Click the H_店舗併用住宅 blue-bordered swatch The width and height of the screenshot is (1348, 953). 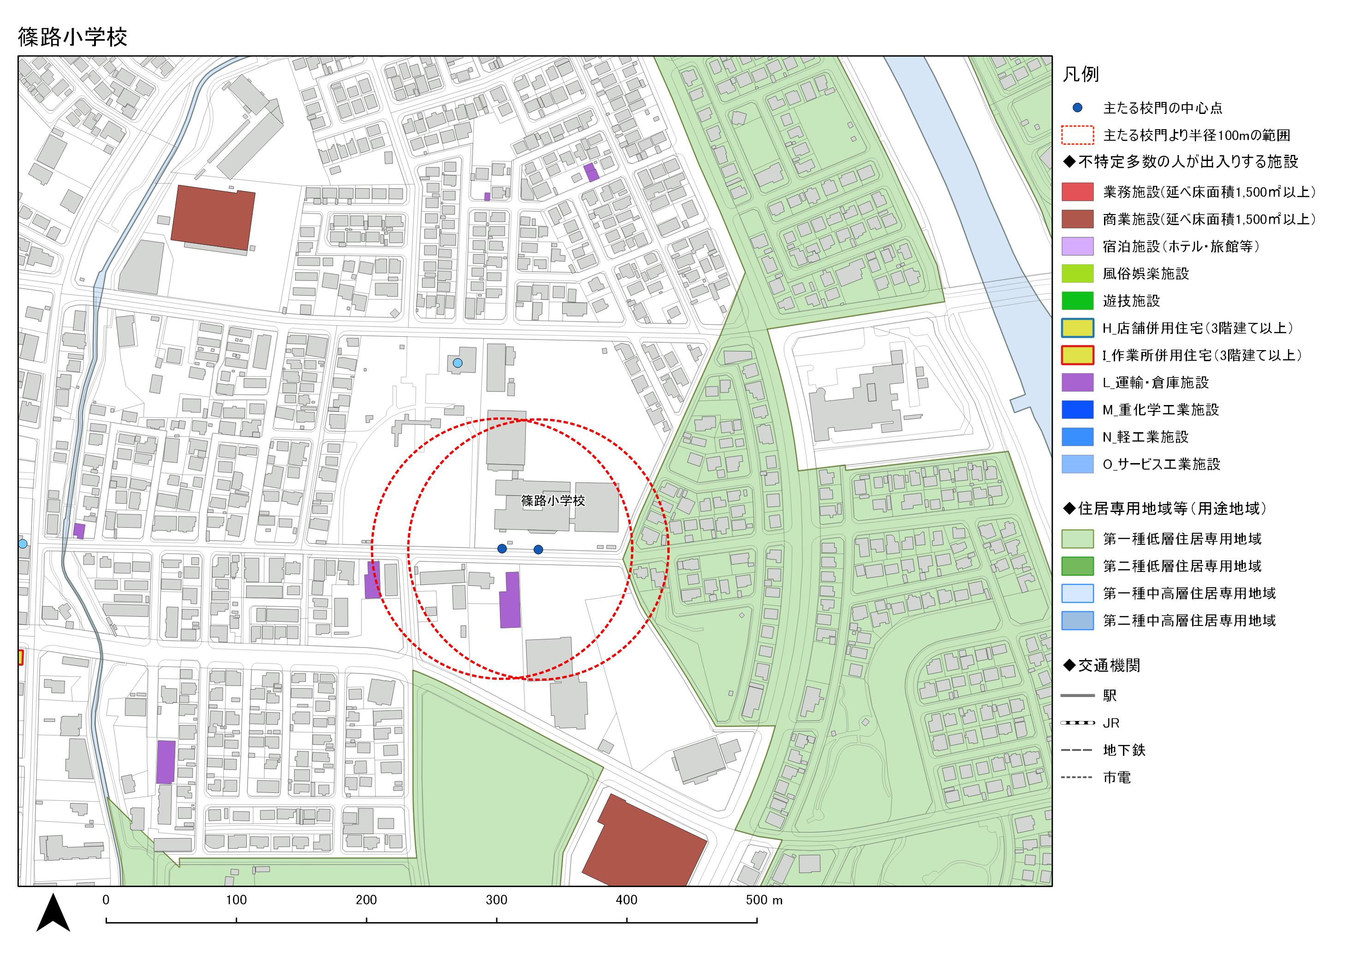coord(1077,328)
